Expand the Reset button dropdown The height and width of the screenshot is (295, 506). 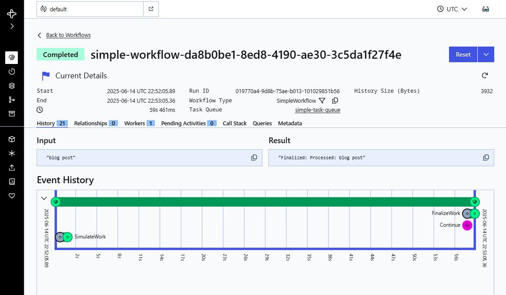pyautogui.click(x=486, y=54)
